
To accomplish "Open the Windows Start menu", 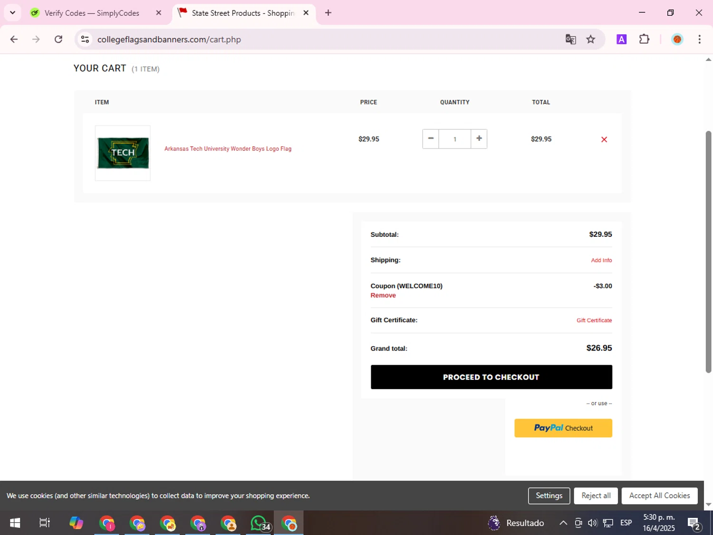I will [x=15, y=523].
